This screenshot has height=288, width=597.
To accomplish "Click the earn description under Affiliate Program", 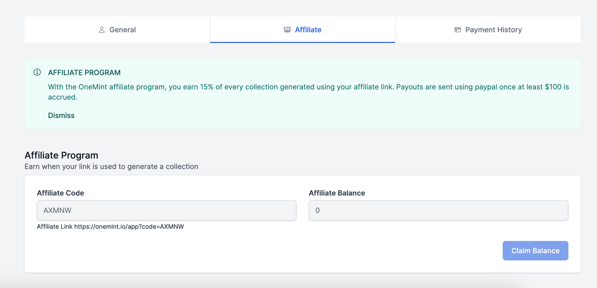I will 111,167.
